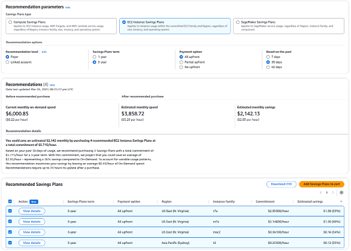Select No upfront payment option
Screen dimensions: 351x251
point(181,67)
